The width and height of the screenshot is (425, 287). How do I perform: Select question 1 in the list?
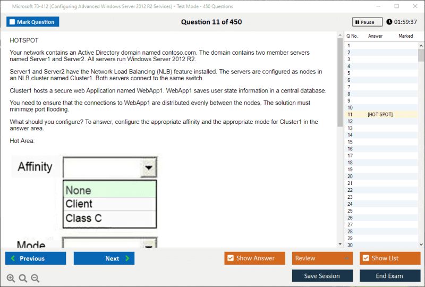coord(381,46)
